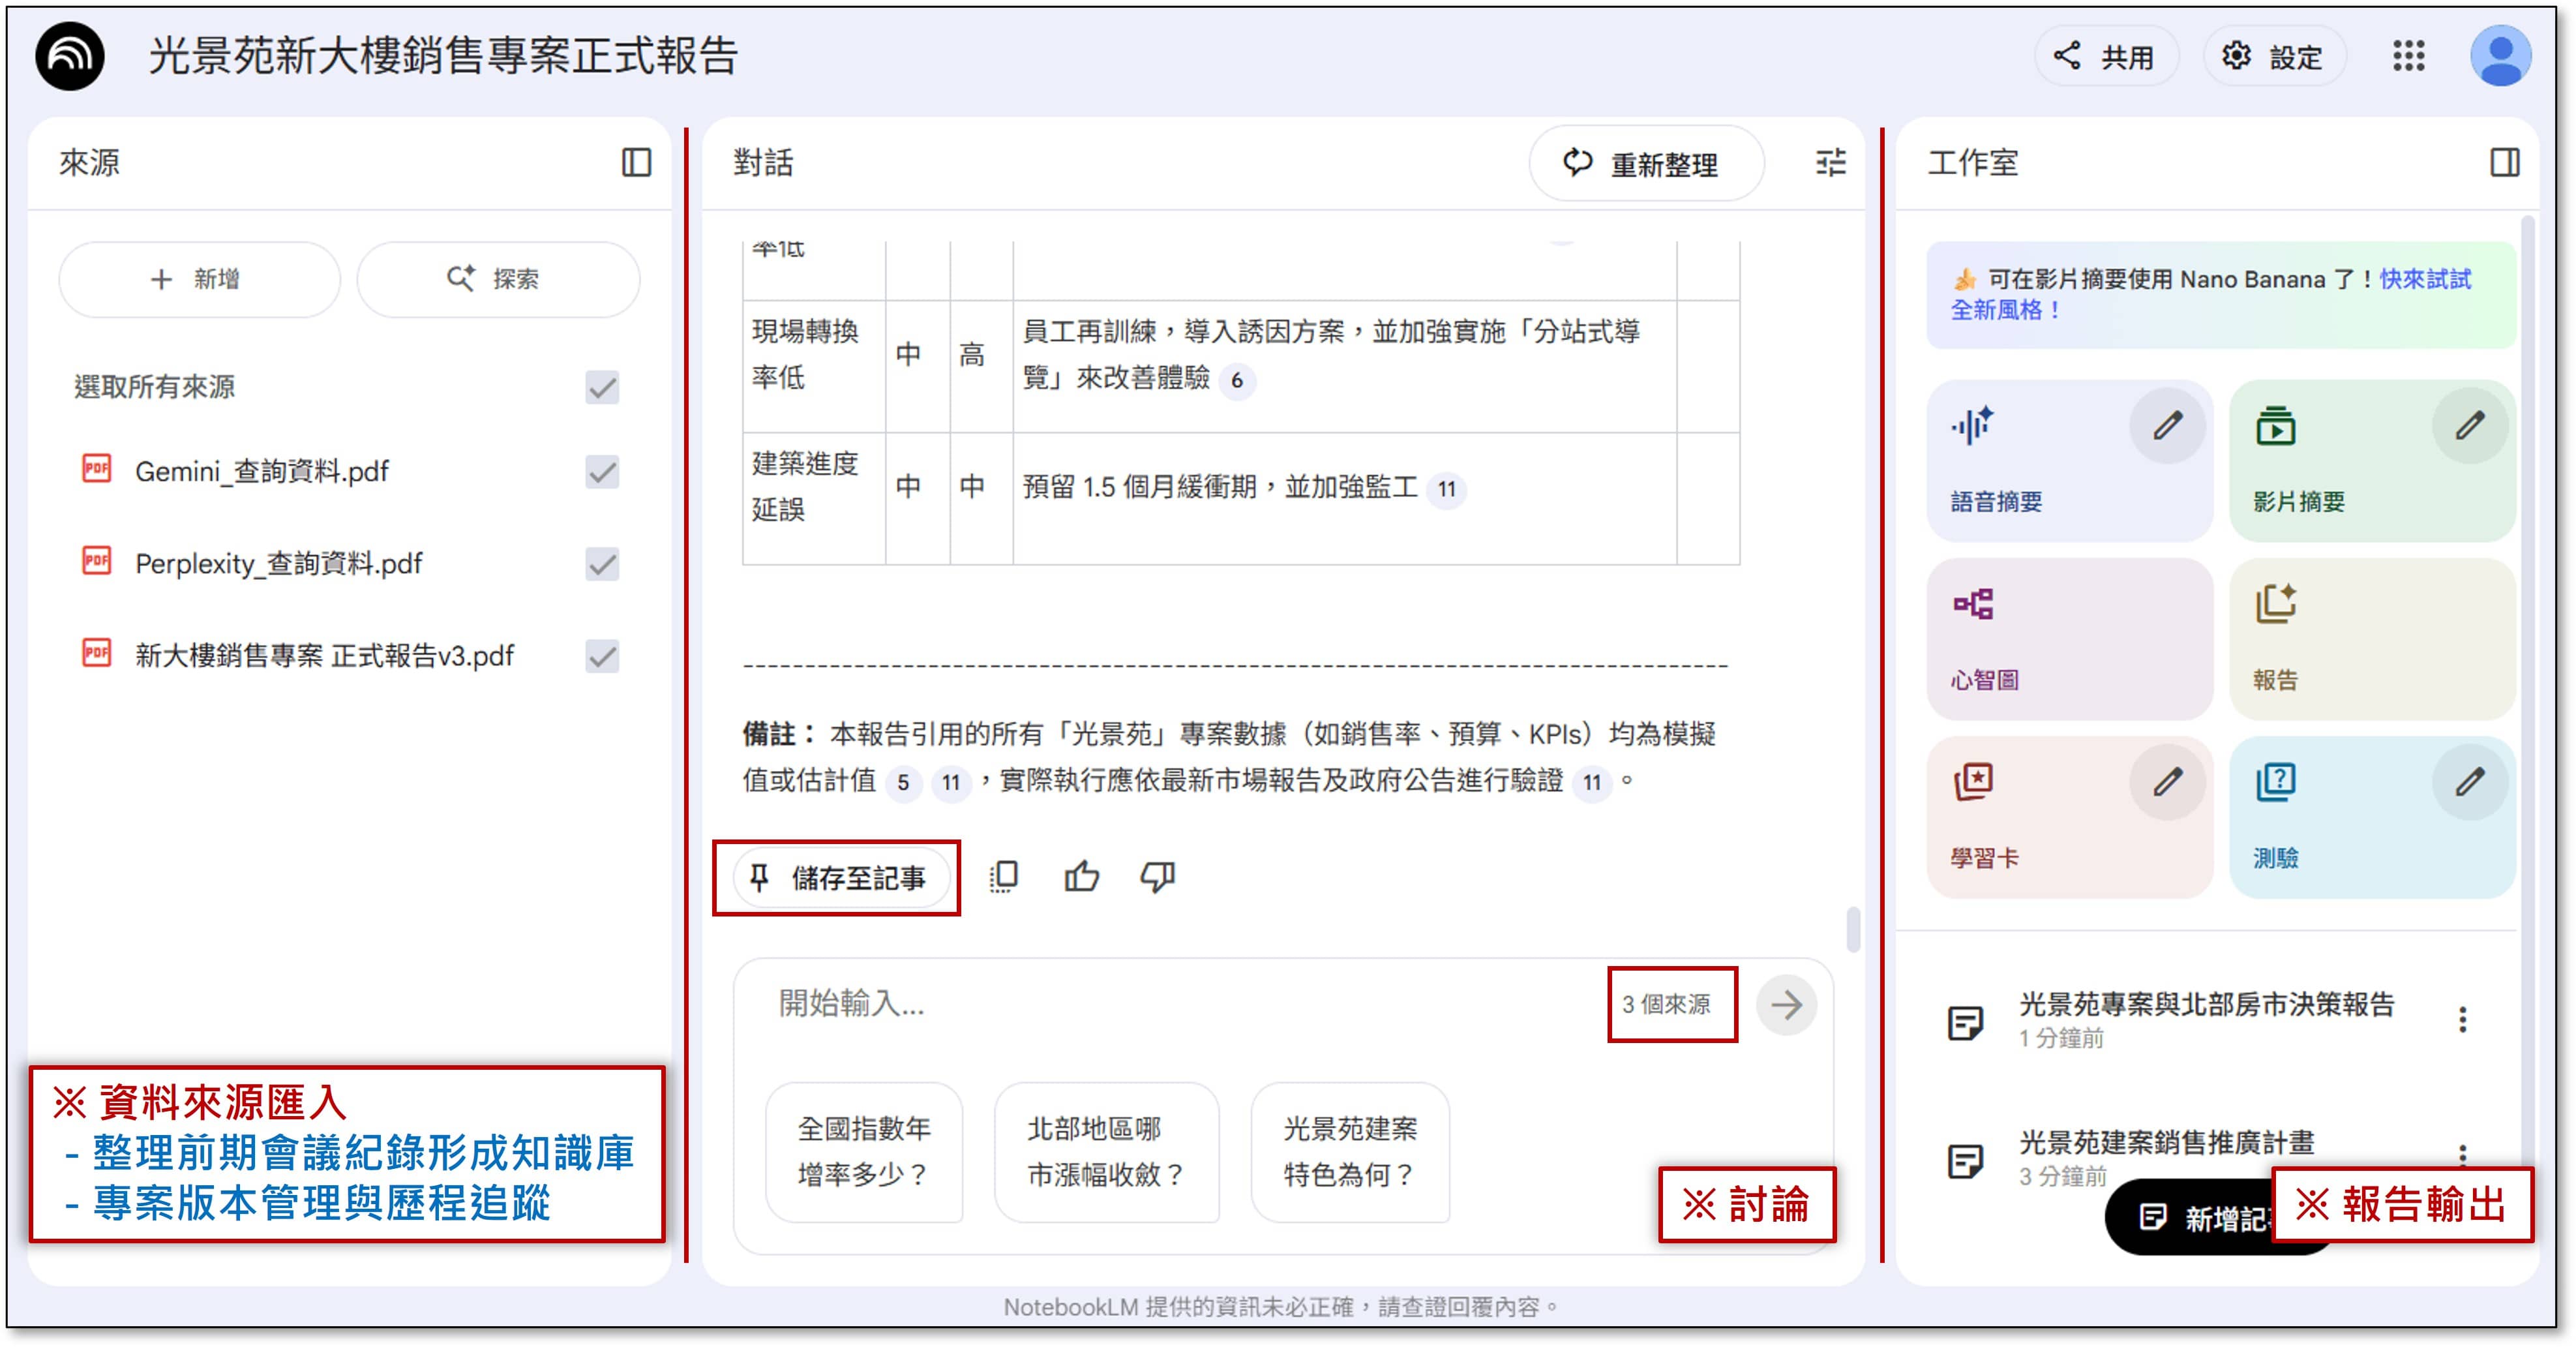
Task: Collapse the sources panel using the panel icon
Action: (636, 163)
